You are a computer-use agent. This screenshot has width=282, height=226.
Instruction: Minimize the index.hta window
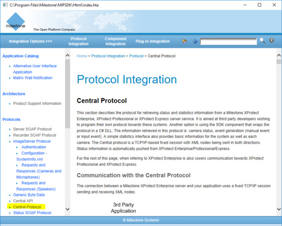tap(245, 5)
